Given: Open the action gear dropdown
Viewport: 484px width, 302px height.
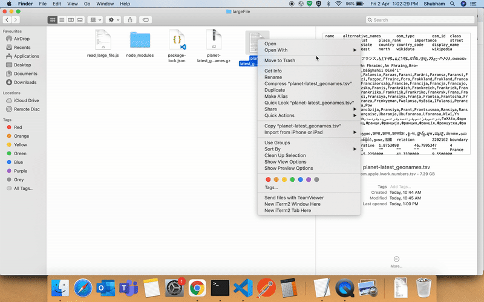Looking at the screenshot, I should 113,20.
